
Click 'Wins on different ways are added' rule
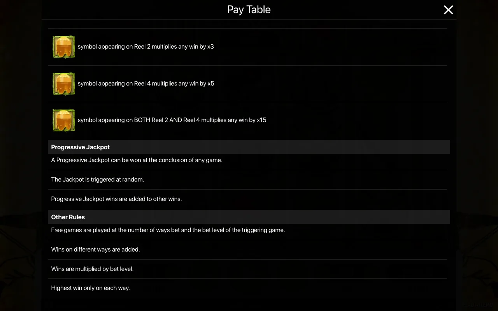pos(95,250)
